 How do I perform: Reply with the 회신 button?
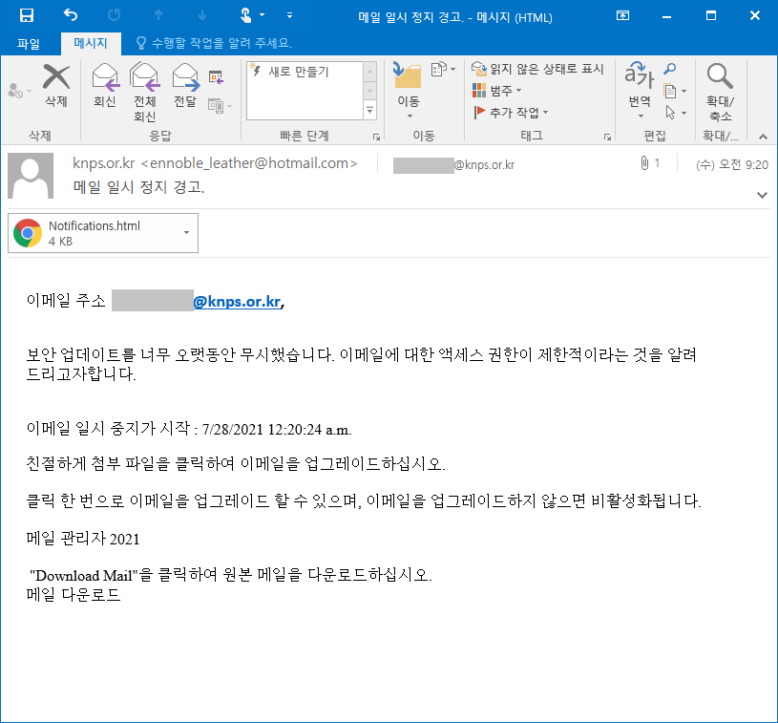tap(105, 85)
